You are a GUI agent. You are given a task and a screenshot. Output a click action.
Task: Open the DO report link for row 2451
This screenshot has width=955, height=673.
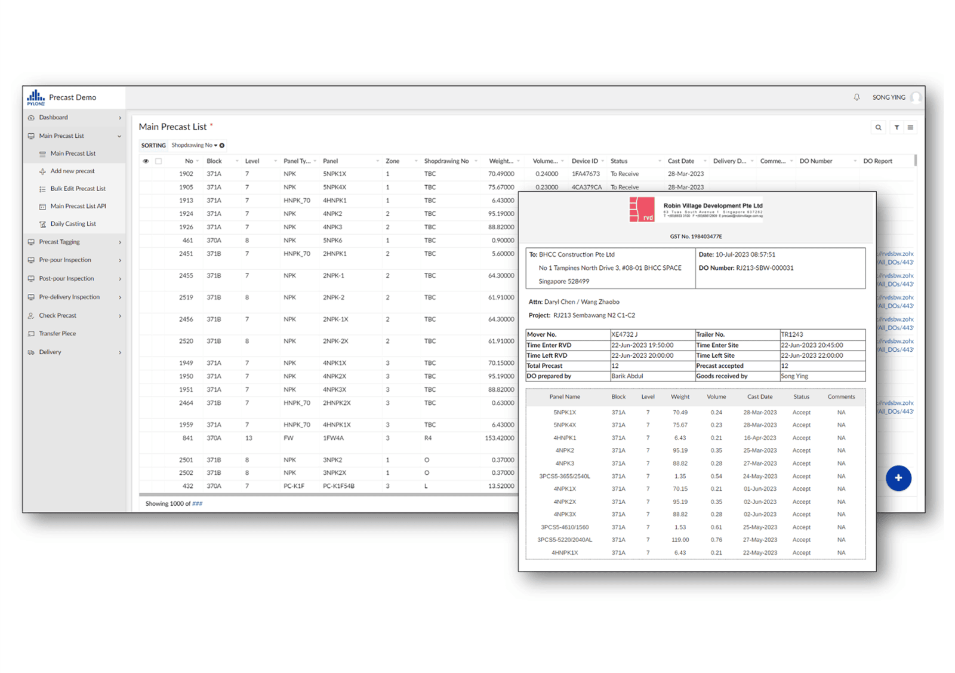(895, 257)
